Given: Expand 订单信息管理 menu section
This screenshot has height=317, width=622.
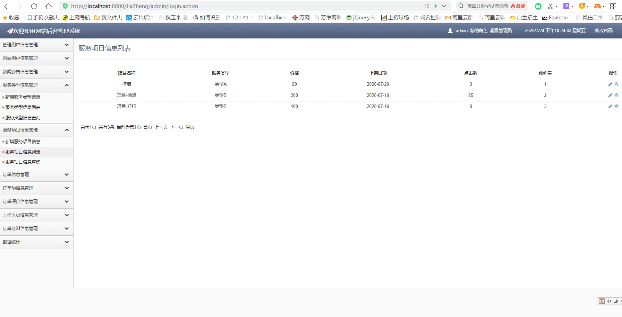Looking at the screenshot, I should tap(37, 175).
